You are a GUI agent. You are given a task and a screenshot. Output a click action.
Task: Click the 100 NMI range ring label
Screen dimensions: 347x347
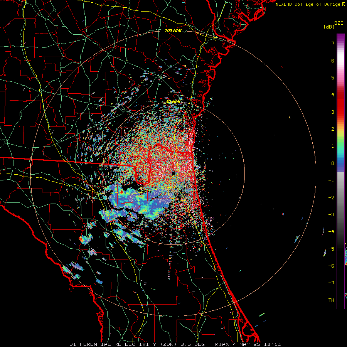point(173,30)
